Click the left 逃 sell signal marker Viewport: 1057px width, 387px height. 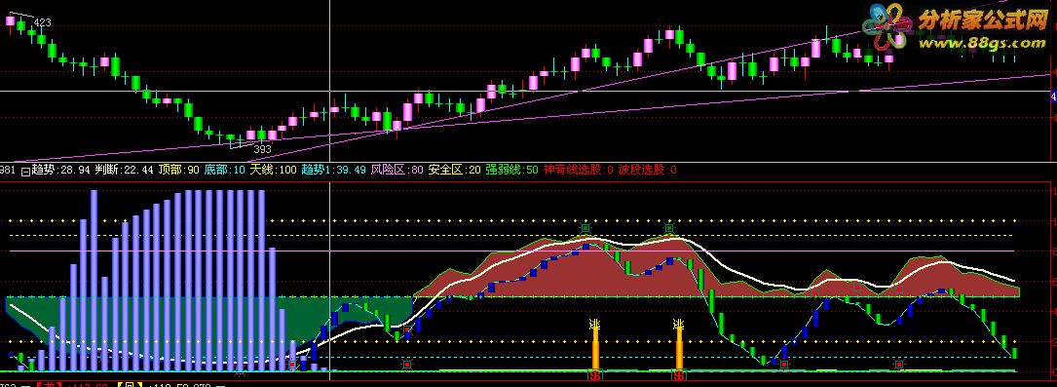[594, 325]
